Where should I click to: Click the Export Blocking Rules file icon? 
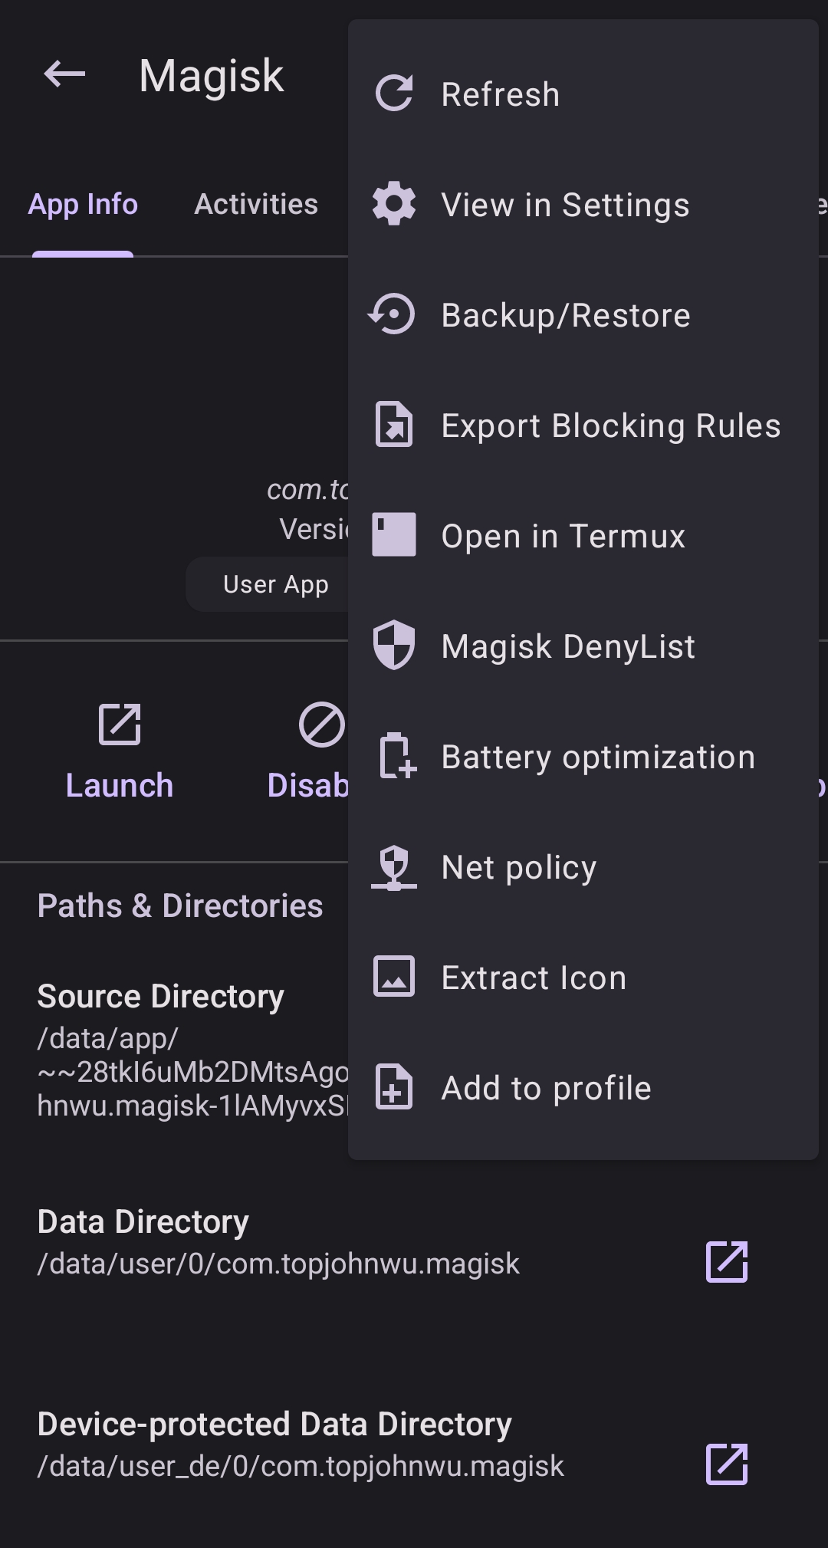point(393,426)
